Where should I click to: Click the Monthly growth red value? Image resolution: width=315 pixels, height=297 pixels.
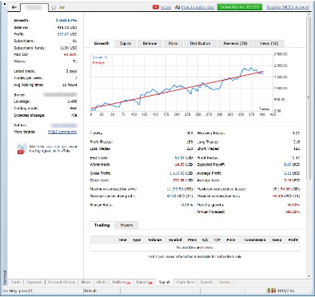[293, 205]
